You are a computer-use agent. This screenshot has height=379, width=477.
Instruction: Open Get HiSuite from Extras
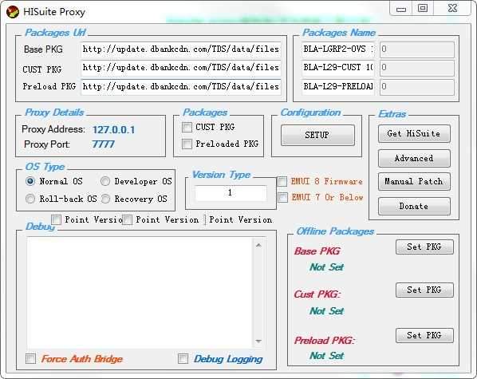414,133
